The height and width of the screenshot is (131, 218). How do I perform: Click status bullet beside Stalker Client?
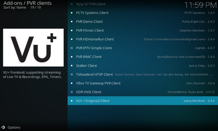[x=72, y=66]
